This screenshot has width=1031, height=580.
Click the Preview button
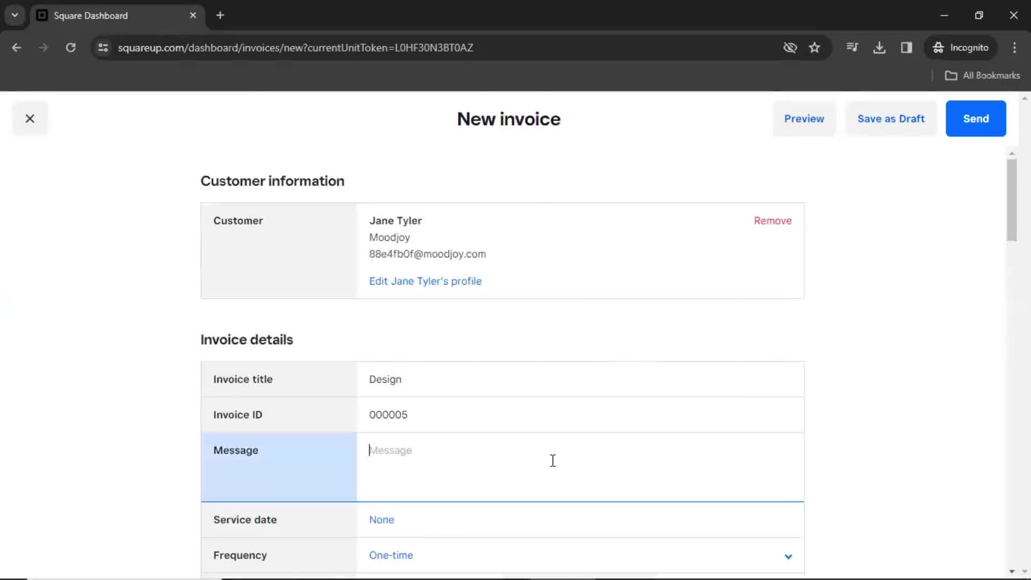(804, 119)
